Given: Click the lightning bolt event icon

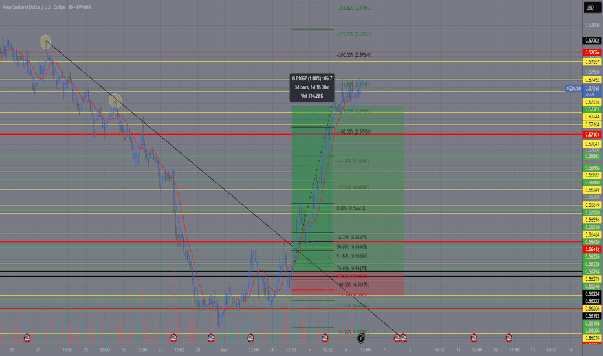Looking at the screenshot, I should (361, 339).
